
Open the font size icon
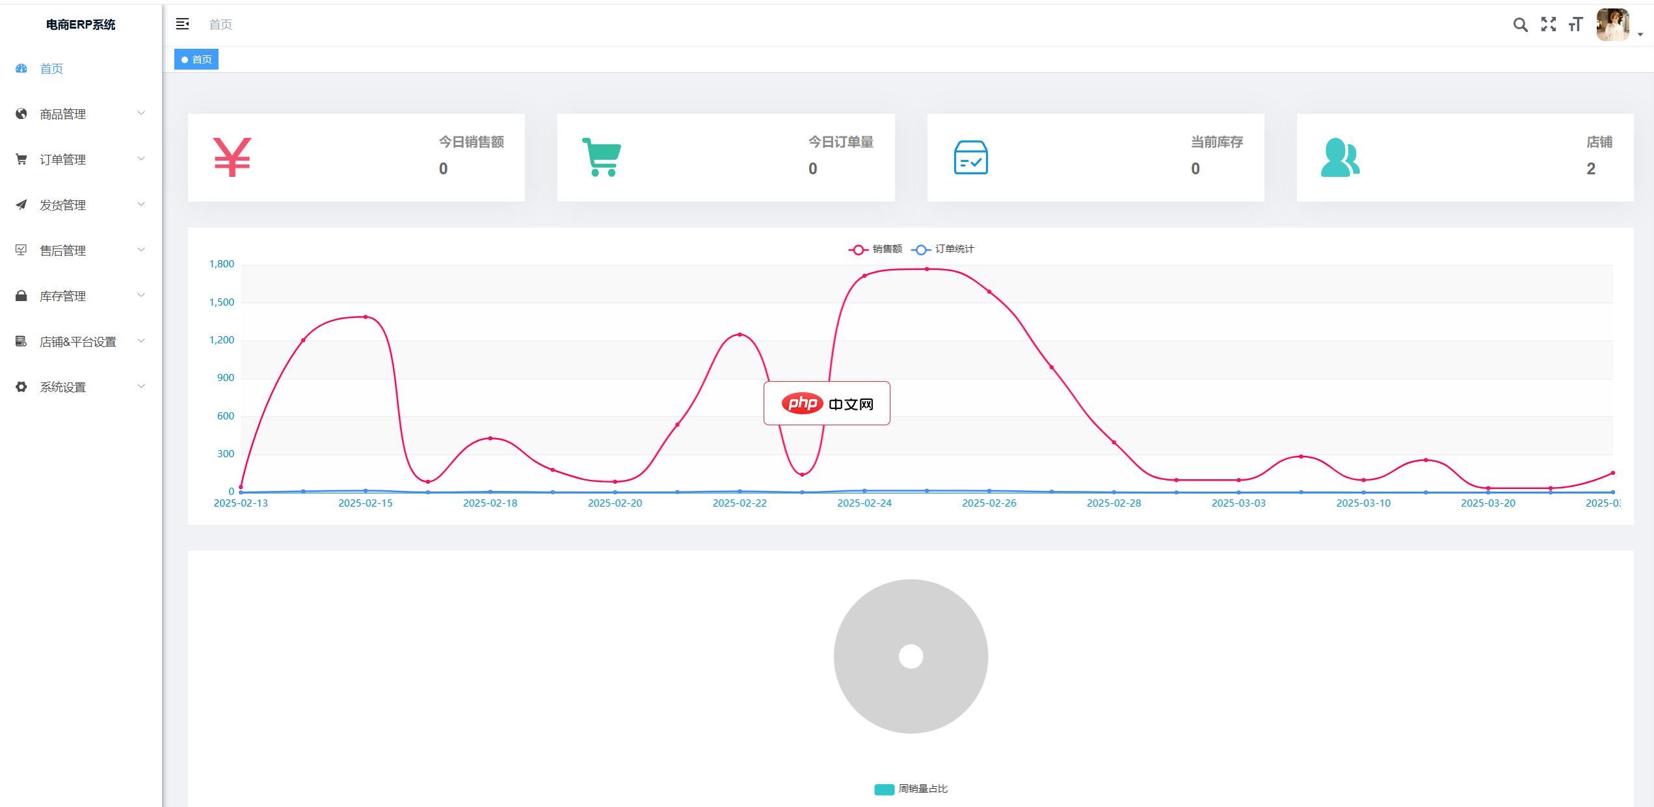[1575, 24]
